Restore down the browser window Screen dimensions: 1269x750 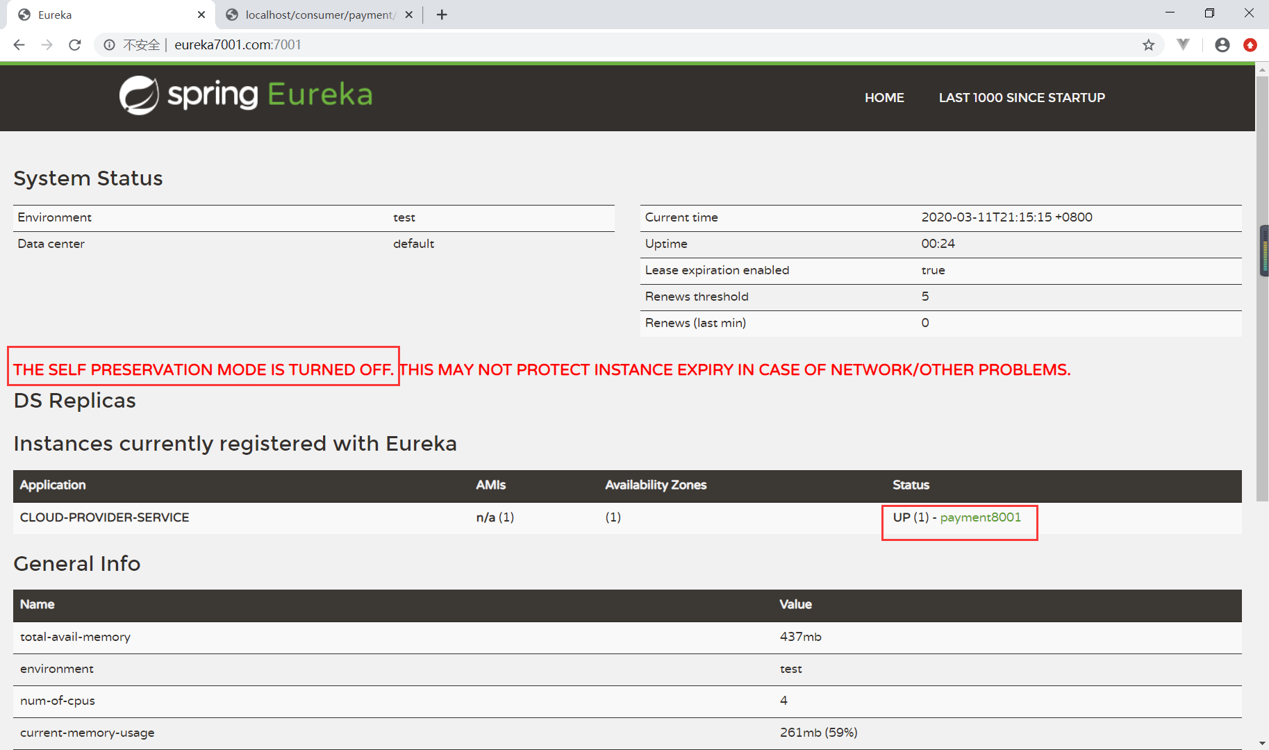point(1209,13)
